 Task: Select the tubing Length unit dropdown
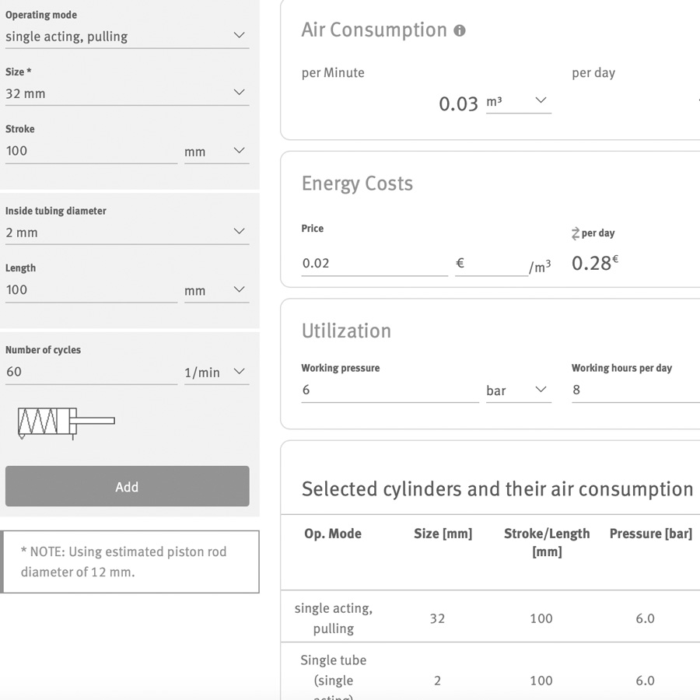pyautogui.click(x=215, y=290)
